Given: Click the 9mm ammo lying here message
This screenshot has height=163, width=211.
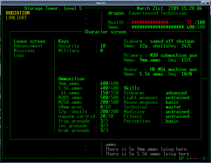Looking at the screenshot, I should pyautogui.click(x=147, y=149).
